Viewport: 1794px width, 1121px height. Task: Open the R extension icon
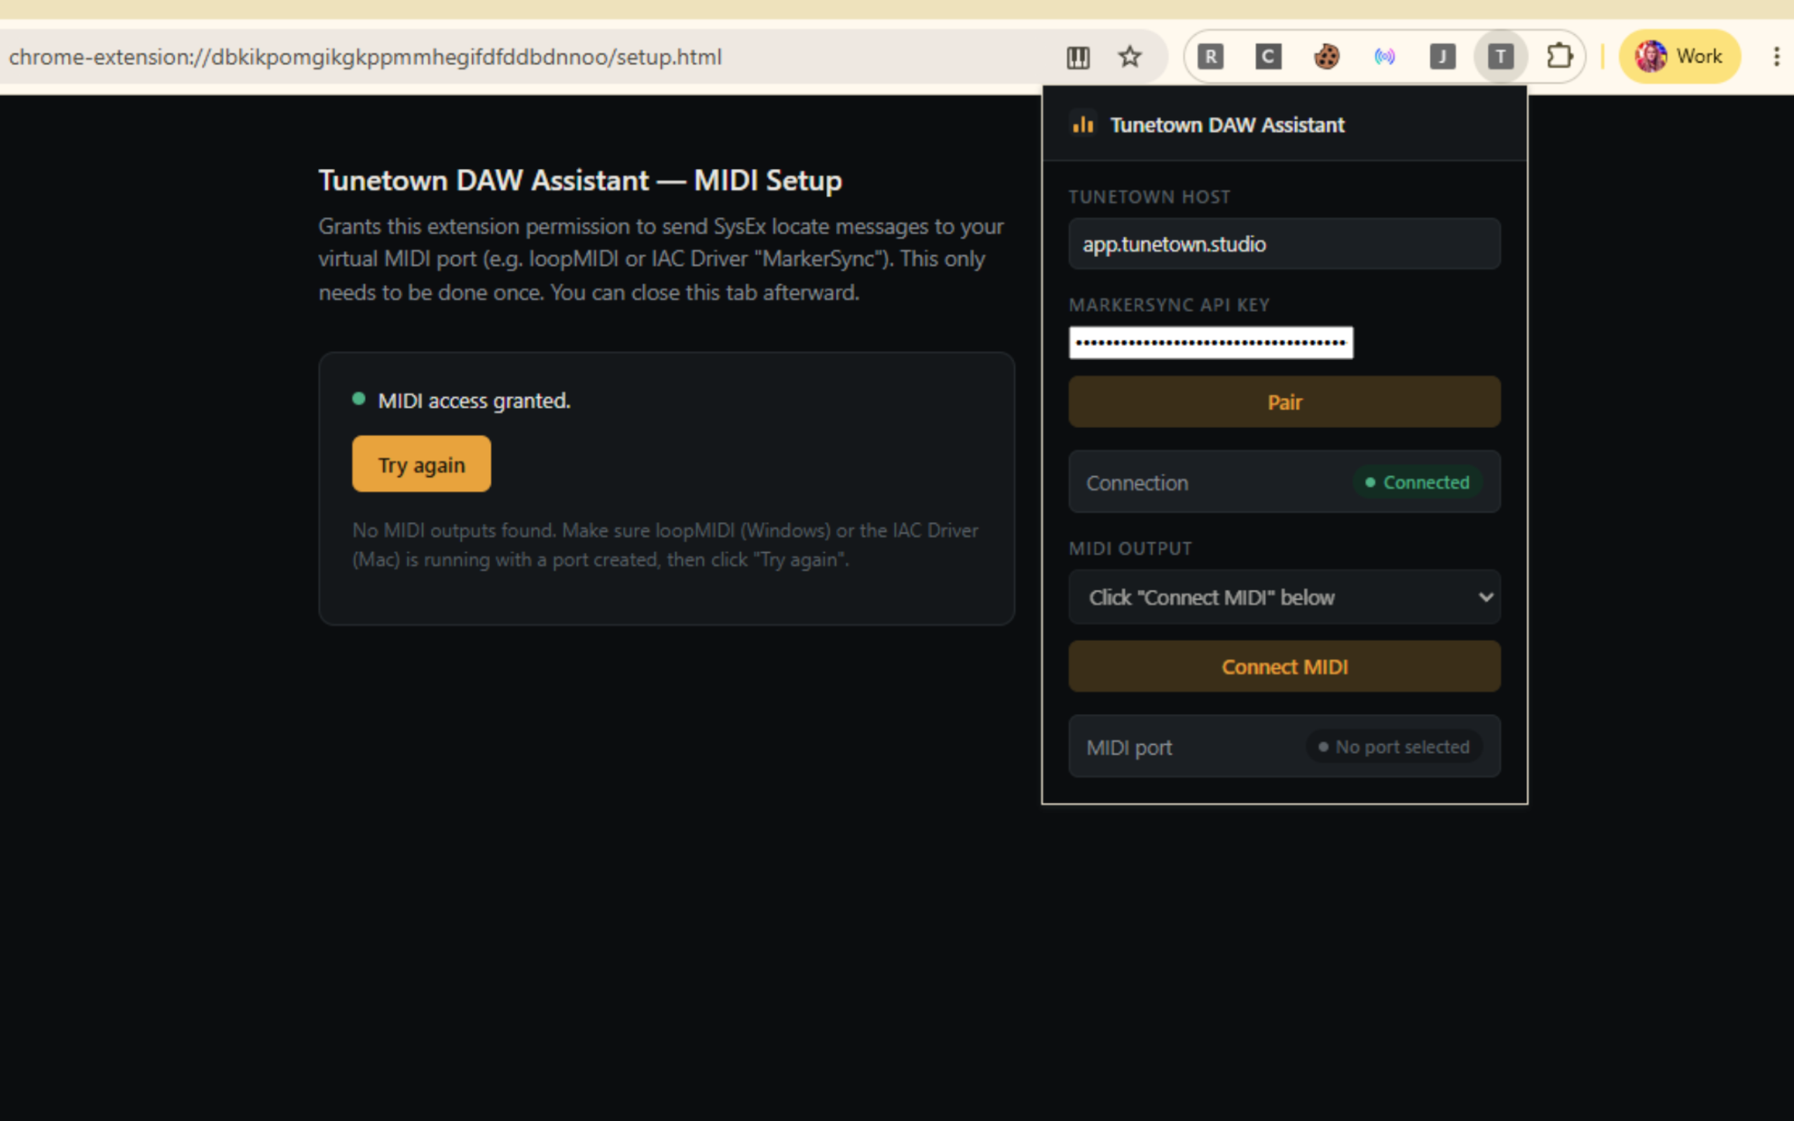[1210, 57]
